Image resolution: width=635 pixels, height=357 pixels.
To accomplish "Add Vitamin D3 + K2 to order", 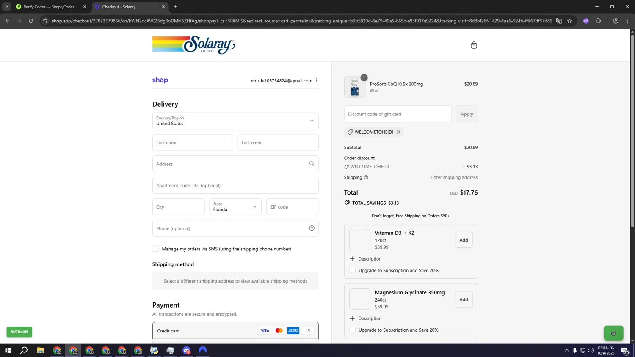I will coord(464,240).
